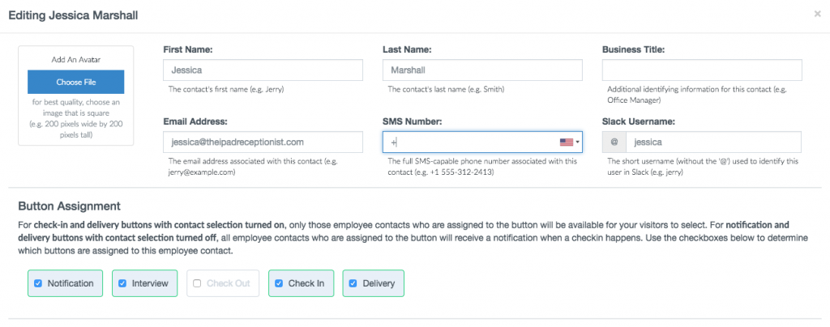The image size is (830, 327).
Task: Click the Choose File button
Action: click(x=76, y=82)
